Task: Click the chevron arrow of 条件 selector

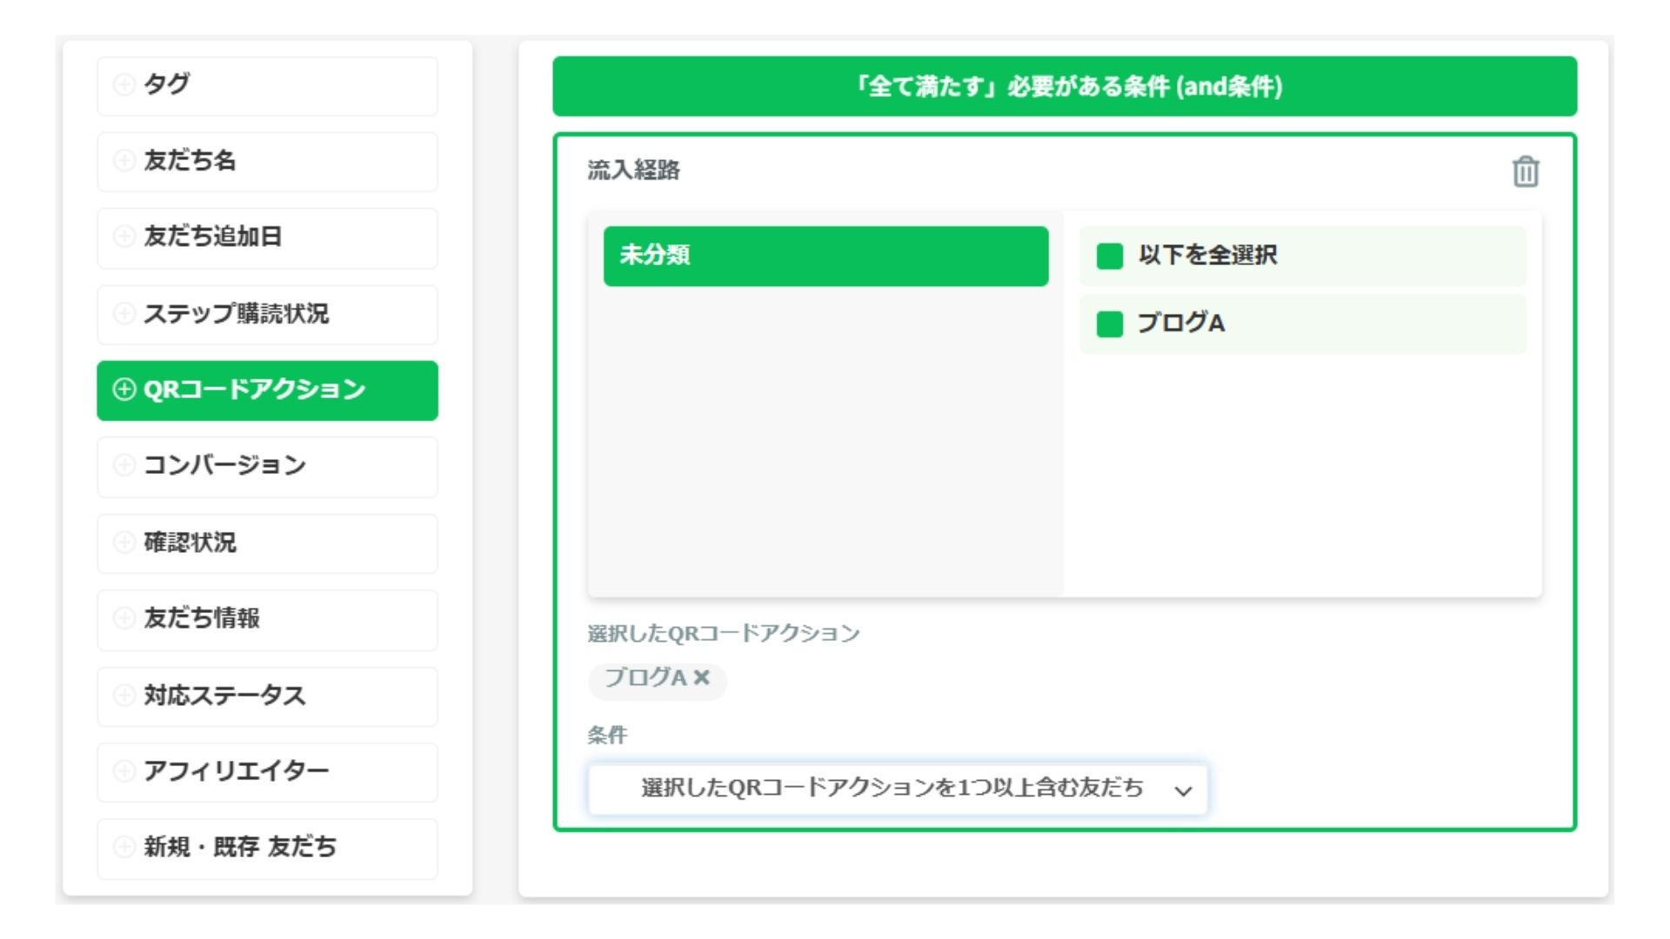Action: [1182, 790]
